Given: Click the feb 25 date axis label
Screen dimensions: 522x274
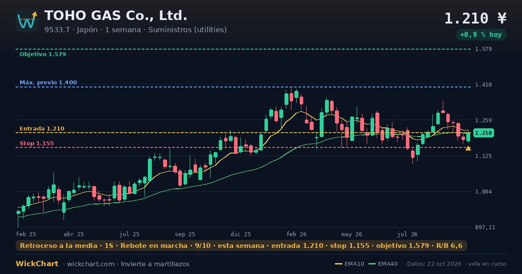Looking at the screenshot, I should (x=26, y=234).
